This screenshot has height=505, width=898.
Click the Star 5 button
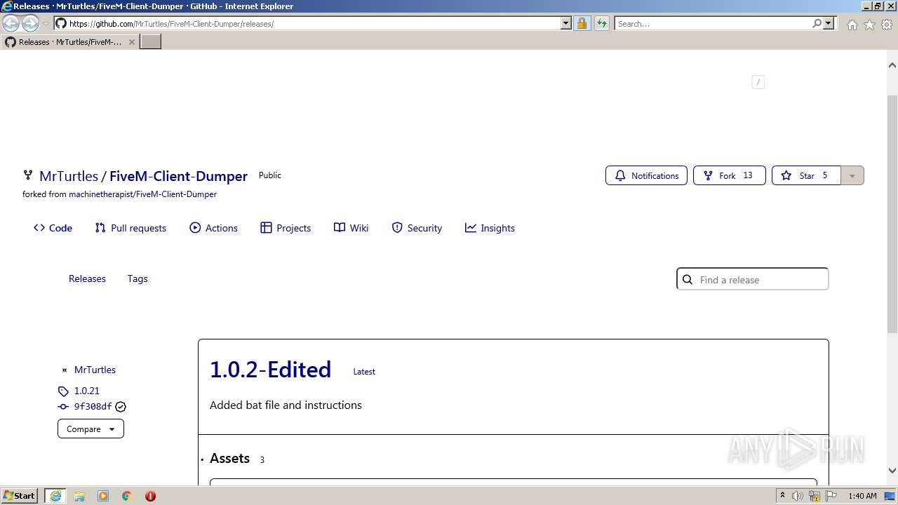(x=806, y=175)
